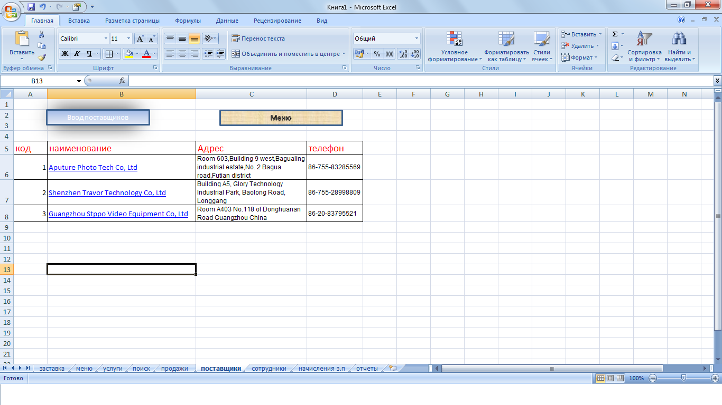Screen dimensions: 722x405
Task: Decrease font size with small A icon
Action: coord(152,38)
